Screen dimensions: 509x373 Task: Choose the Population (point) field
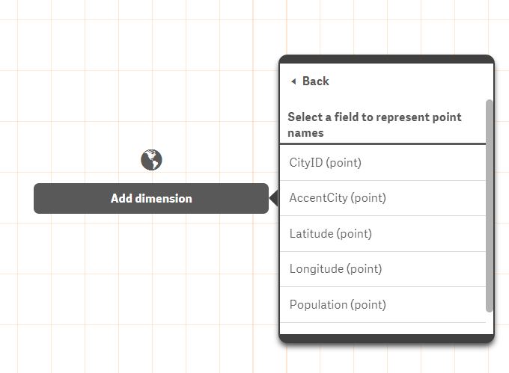(x=338, y=305)
